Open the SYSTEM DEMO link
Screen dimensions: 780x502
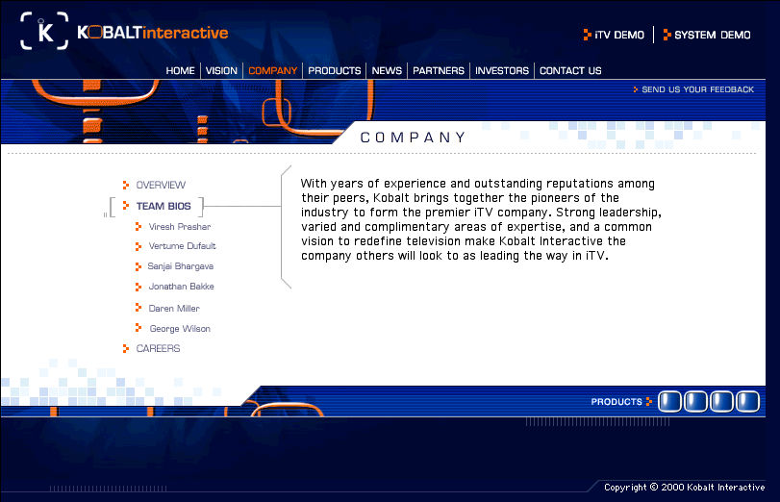[713, 35]
